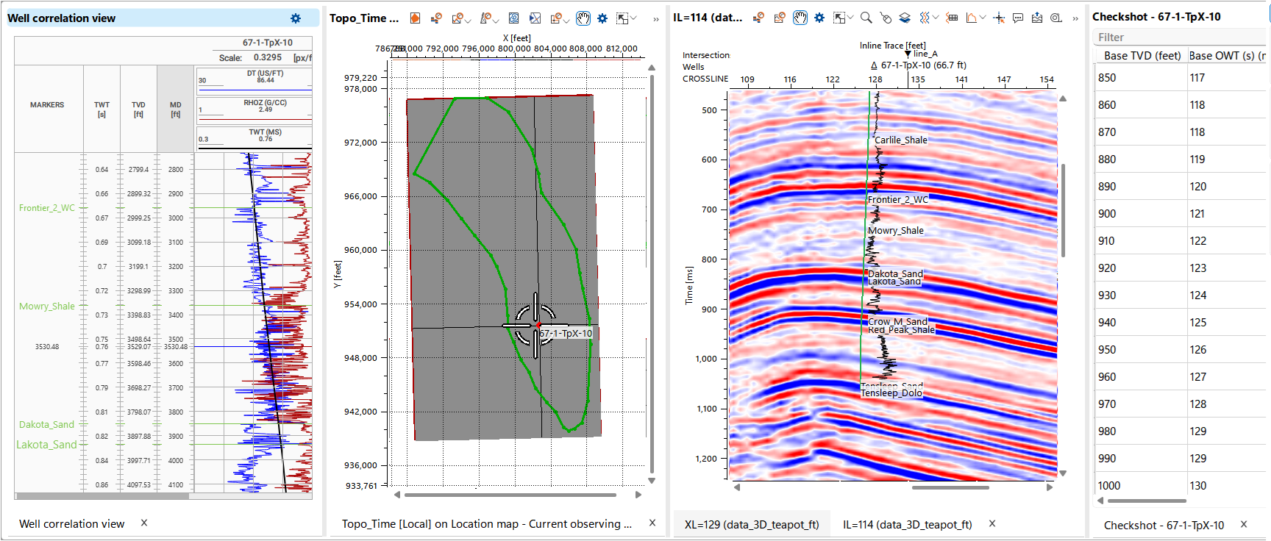
Task: Click the seismic view vertical scrollbar thumb
Action: pos(1063,210)
